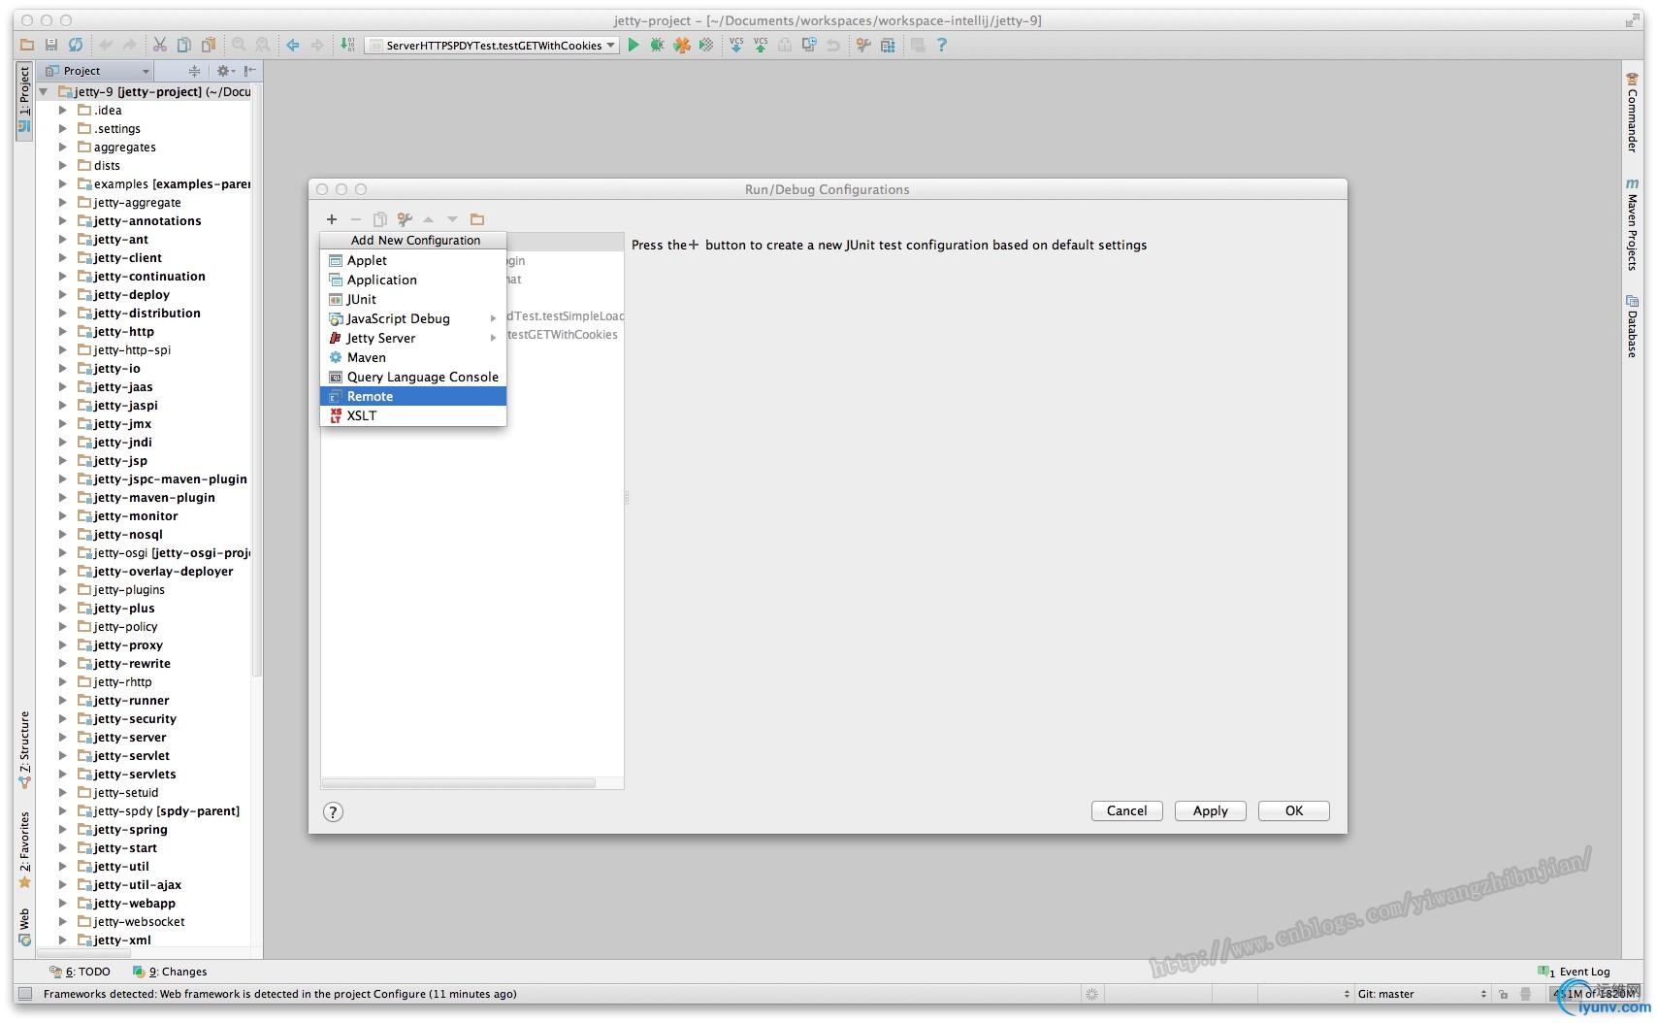Toggle the 2: Favorites tool window
The width and height of the screenshot is (1657, 1023).
(x=24, y=850)
